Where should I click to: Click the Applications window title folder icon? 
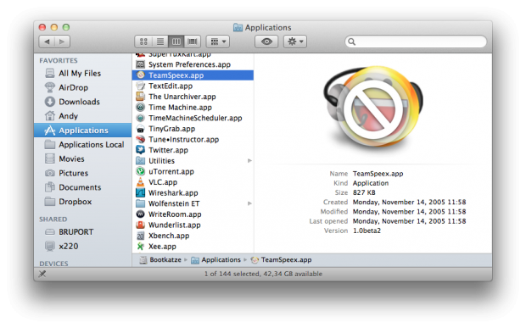pyautogui.click(x=238, y=27)
